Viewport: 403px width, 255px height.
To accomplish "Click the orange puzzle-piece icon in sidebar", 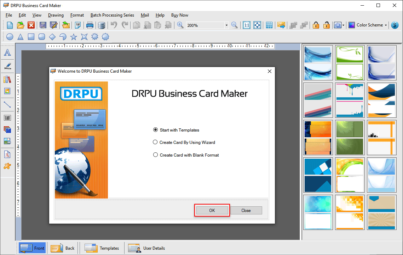I will click(x=7, y=166).
